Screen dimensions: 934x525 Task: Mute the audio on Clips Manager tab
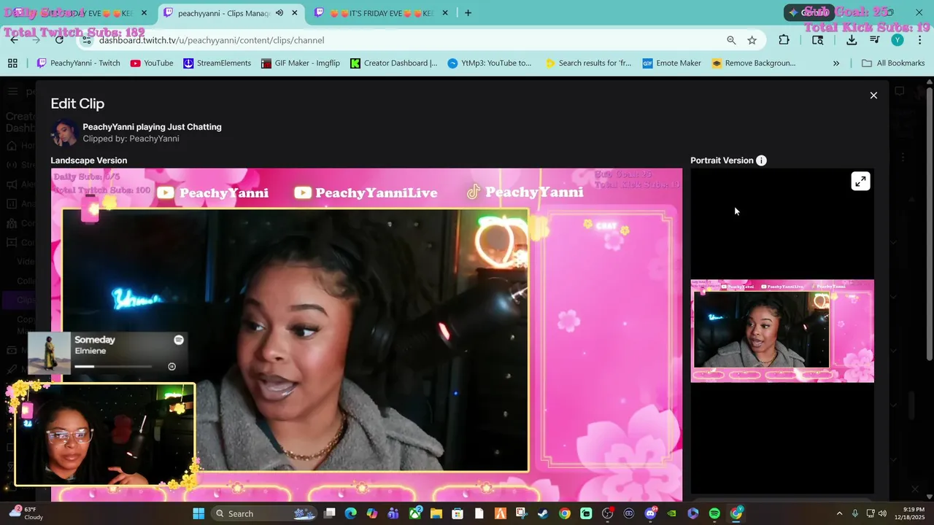279,13
